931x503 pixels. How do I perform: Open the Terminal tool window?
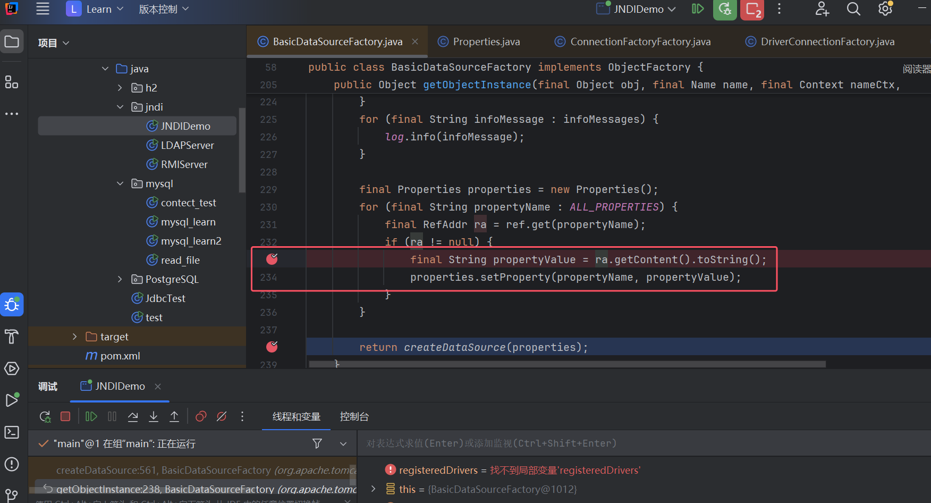[12, 432]
